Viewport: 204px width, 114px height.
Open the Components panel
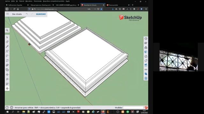[x=146, y=47]
